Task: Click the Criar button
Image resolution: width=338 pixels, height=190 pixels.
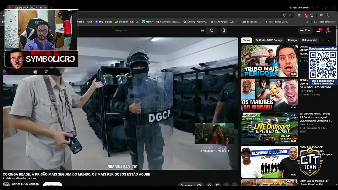Action: pos(306,30)
